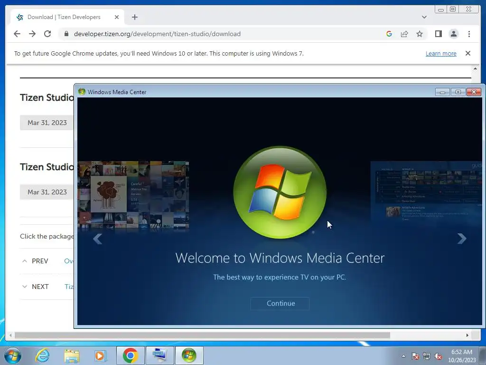Screen dimensions: 486x365
Task: Click the taskbar clock 6:52 AM
Action: pos(461,356)
